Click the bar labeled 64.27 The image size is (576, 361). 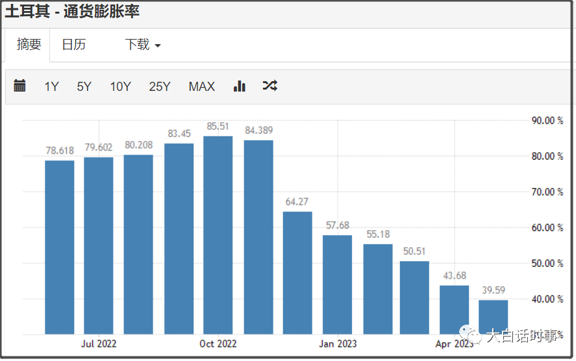[x=297, y=273]
